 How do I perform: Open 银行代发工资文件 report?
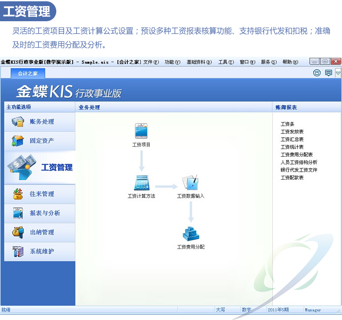click(x=299, y=170)
